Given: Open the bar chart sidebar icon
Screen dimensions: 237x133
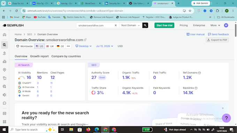Looking at the screenshot, I should point(5,61).
